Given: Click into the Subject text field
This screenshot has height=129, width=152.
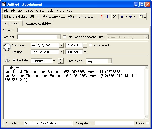Looking at the screenshot, I should (x=83, y=30).
